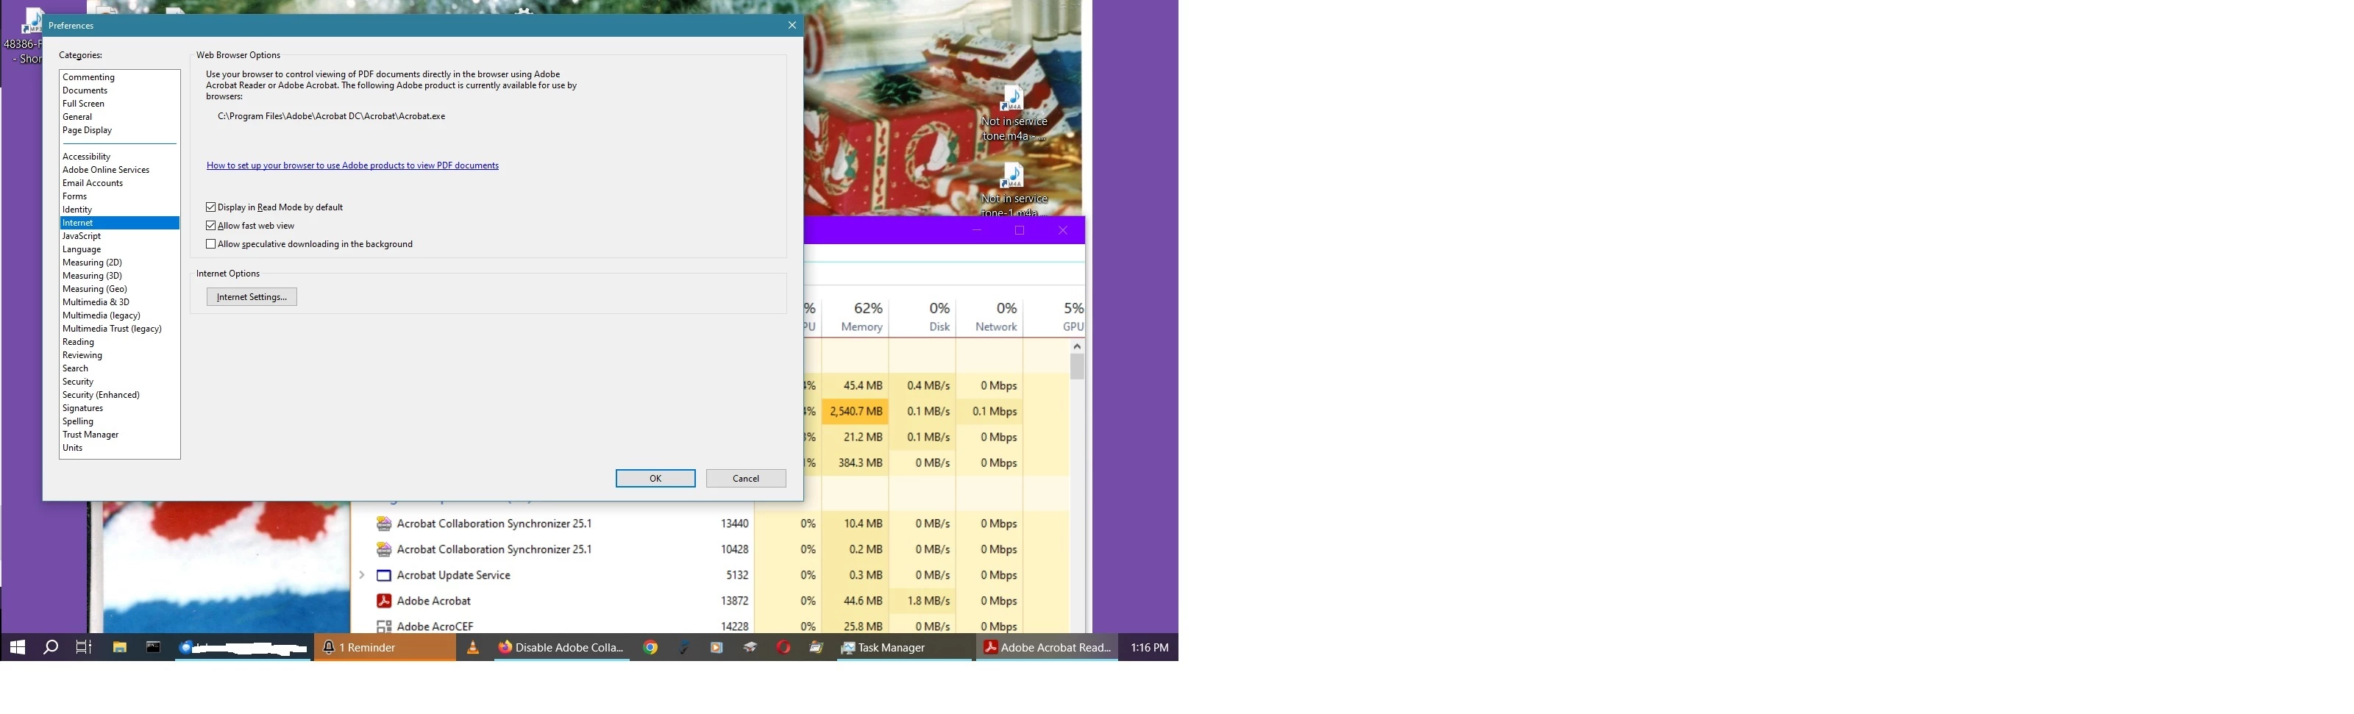Image resolution: width=2354 pixels, height=714 pixels.
Task: Open 'How to set up your browser' link
Action: tap(353, 165)
